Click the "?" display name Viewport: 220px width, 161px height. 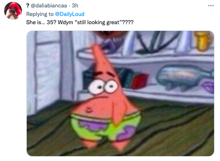(x=27, y=6)
